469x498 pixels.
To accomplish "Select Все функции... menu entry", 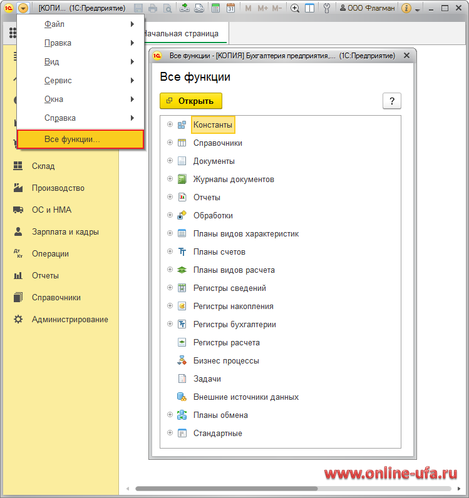I will pyautogui.click(x=81, y=140).
